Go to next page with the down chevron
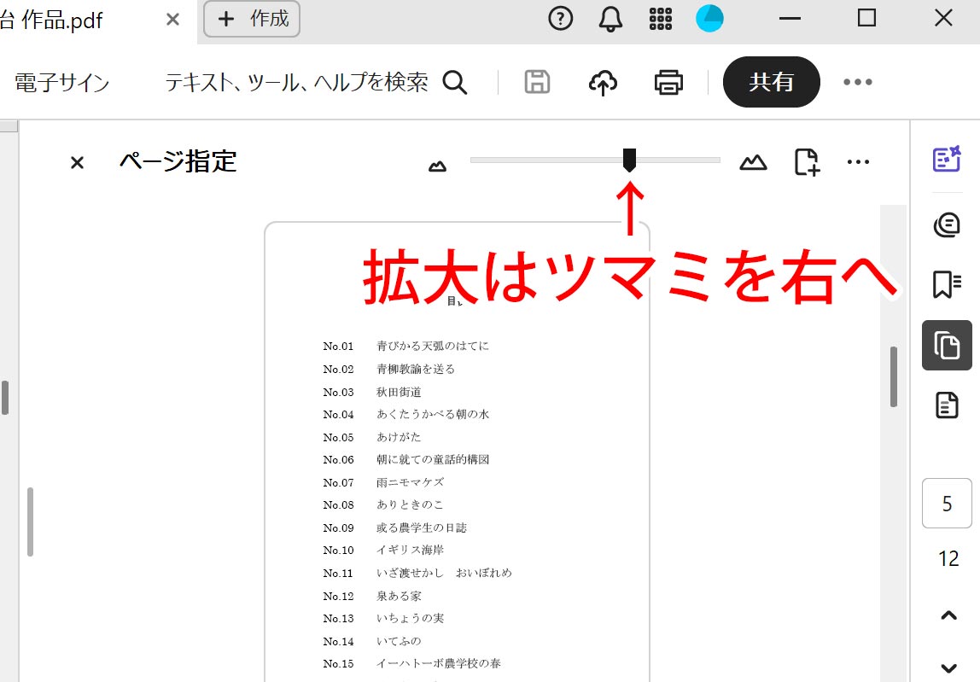The height and width of the screenshot is (682, 980). (x=947, y=667)
